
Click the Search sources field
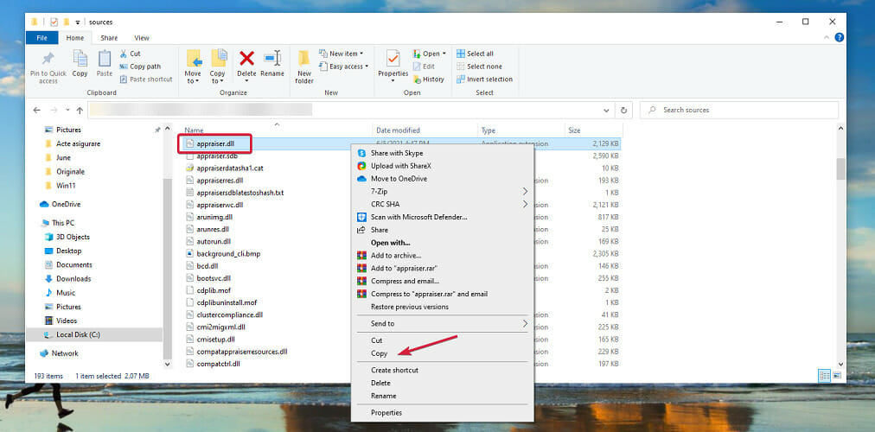tap(739, 111)
